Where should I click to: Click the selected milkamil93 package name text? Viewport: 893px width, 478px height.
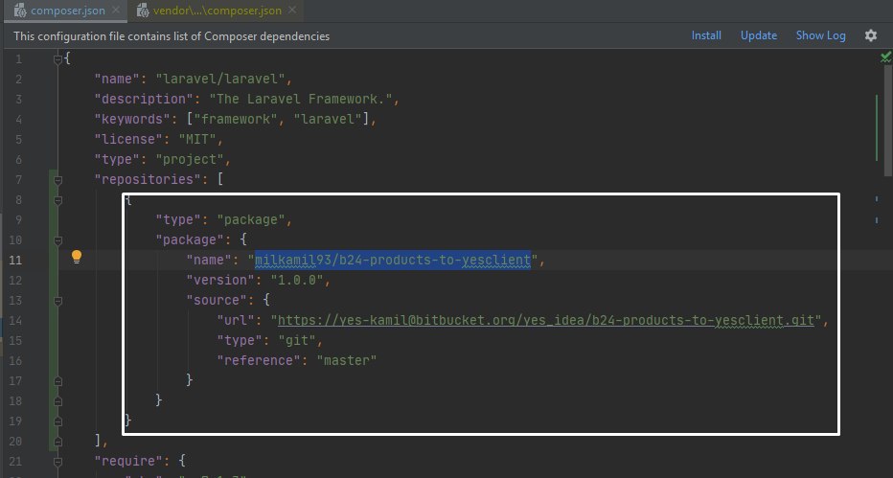pyautogui.click(x=393, y=260)
